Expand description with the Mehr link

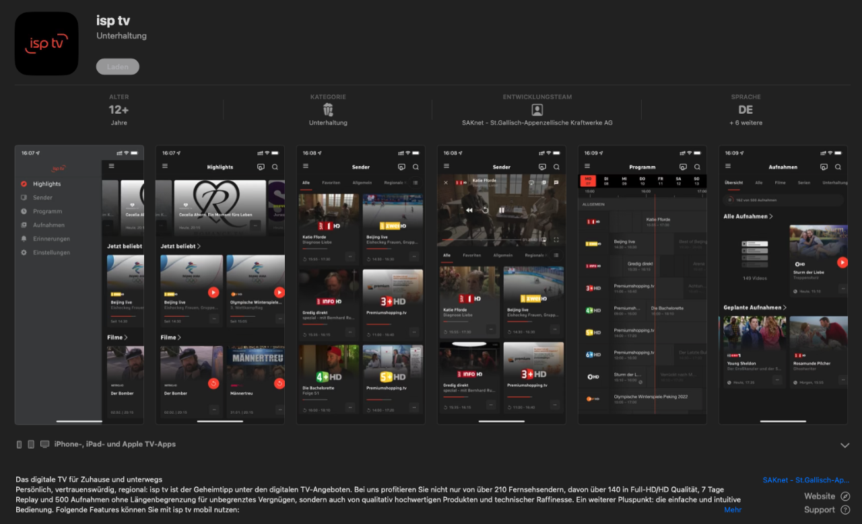coord(733,510)
